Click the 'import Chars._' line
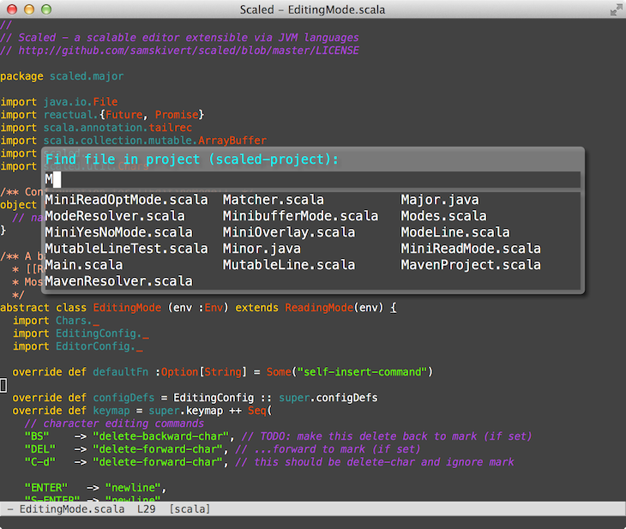The image size is (626, 529). tap(56, 321)
